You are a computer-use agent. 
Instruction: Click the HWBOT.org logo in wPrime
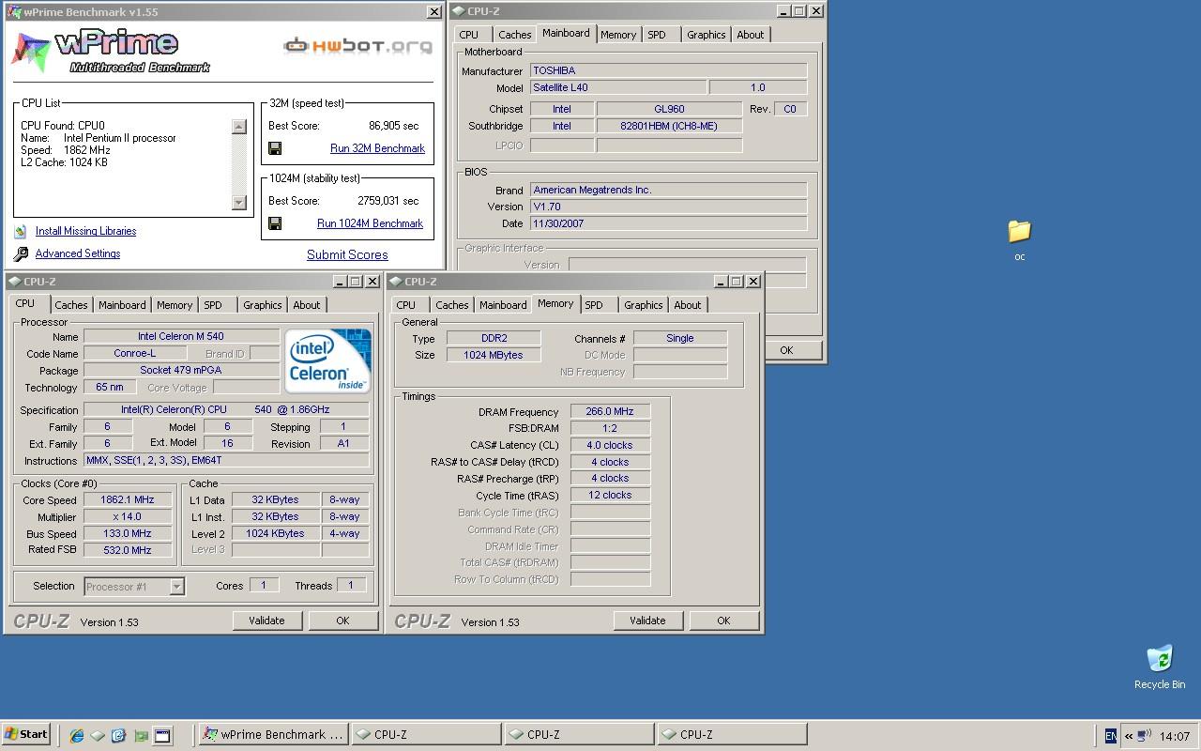click(358, 45)
